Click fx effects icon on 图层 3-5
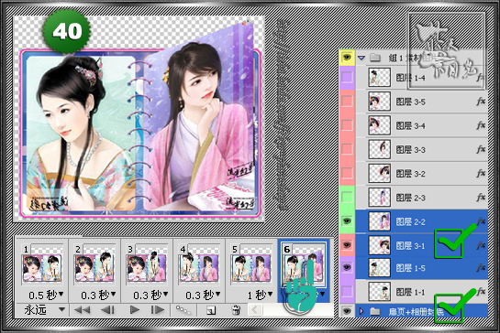500x333 pixels. click(x=481, y=102)
